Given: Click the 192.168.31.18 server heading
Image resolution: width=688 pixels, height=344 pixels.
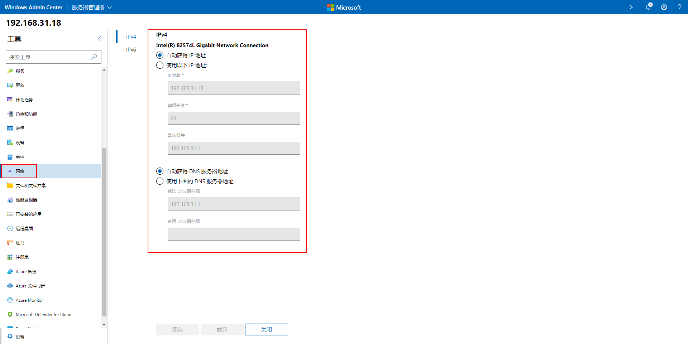Looking at the screenshot, I should pyautogui.click(x=34, y=23).
